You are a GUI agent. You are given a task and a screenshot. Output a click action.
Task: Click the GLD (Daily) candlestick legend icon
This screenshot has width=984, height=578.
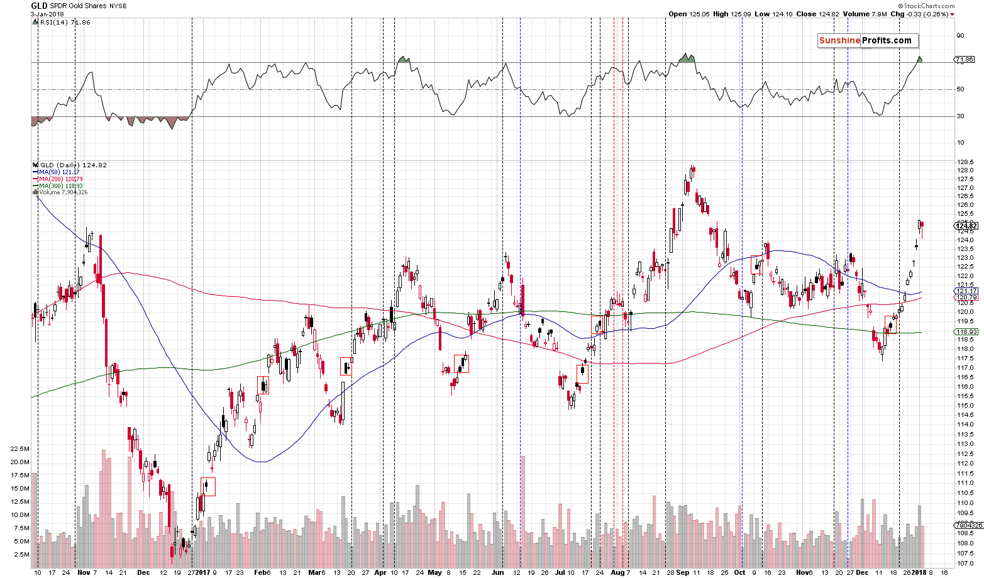click(x=35, y=165)
